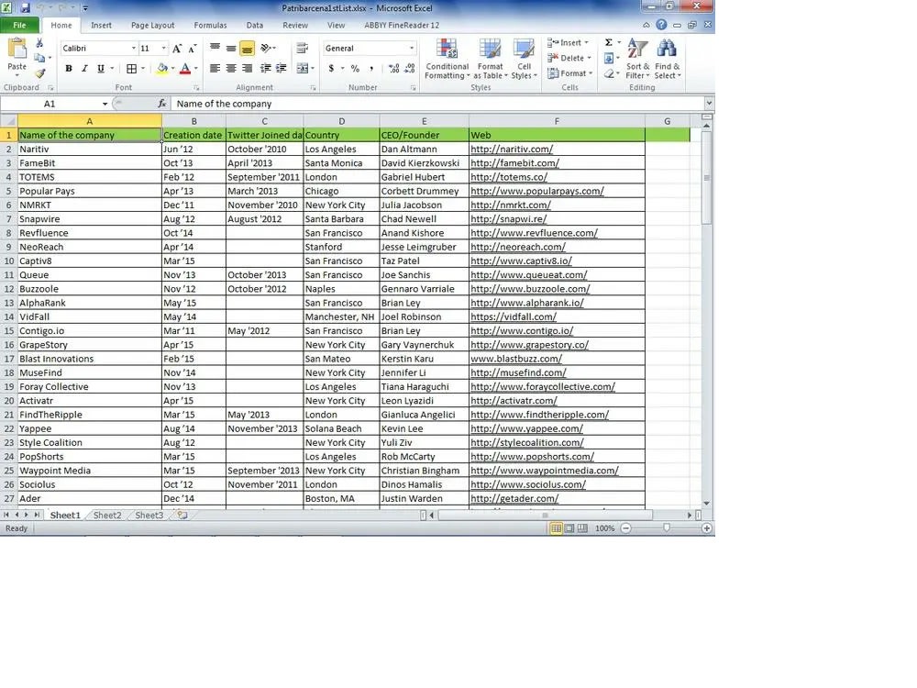This screenshot has width=917, height=688.
Task: Click the Borders icon
Action: tap(131, 69)
